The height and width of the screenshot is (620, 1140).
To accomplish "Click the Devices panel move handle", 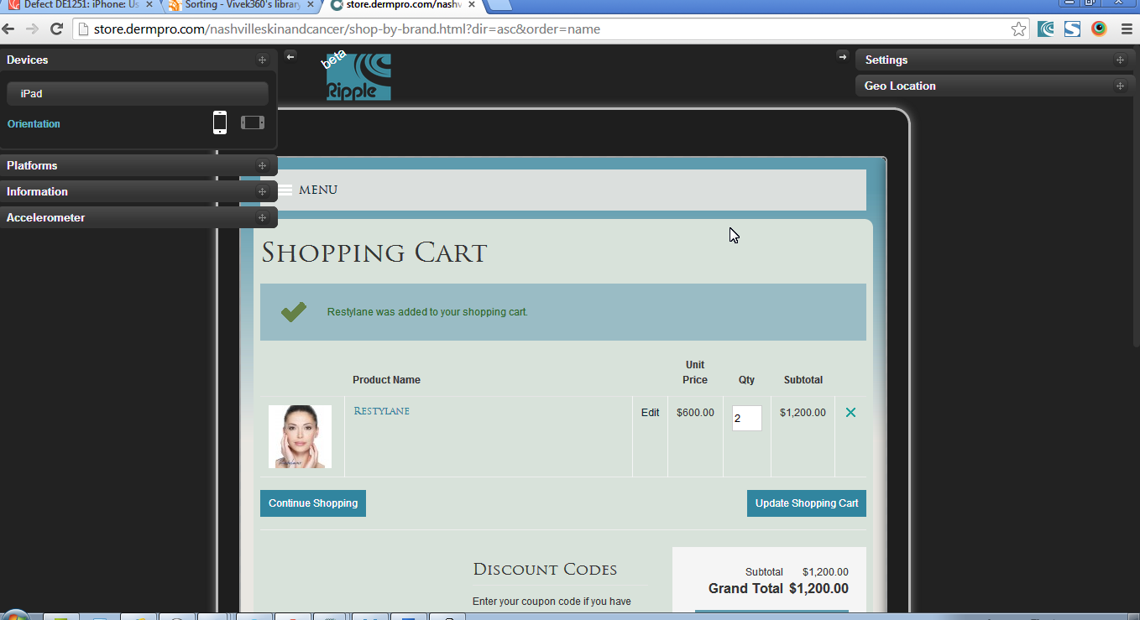I will [x=262, y=60].
